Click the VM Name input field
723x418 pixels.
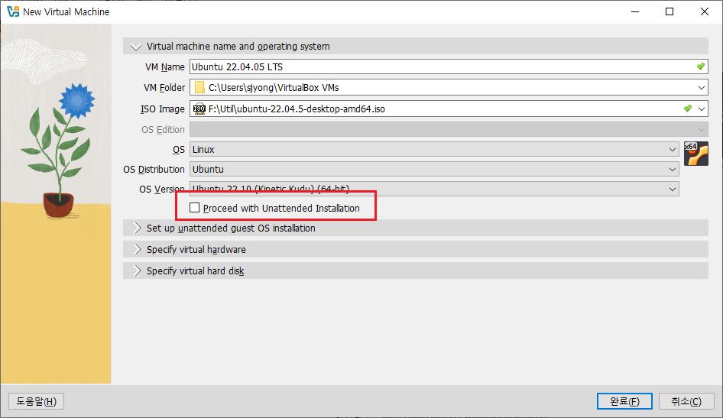click(x=449, y=66)
